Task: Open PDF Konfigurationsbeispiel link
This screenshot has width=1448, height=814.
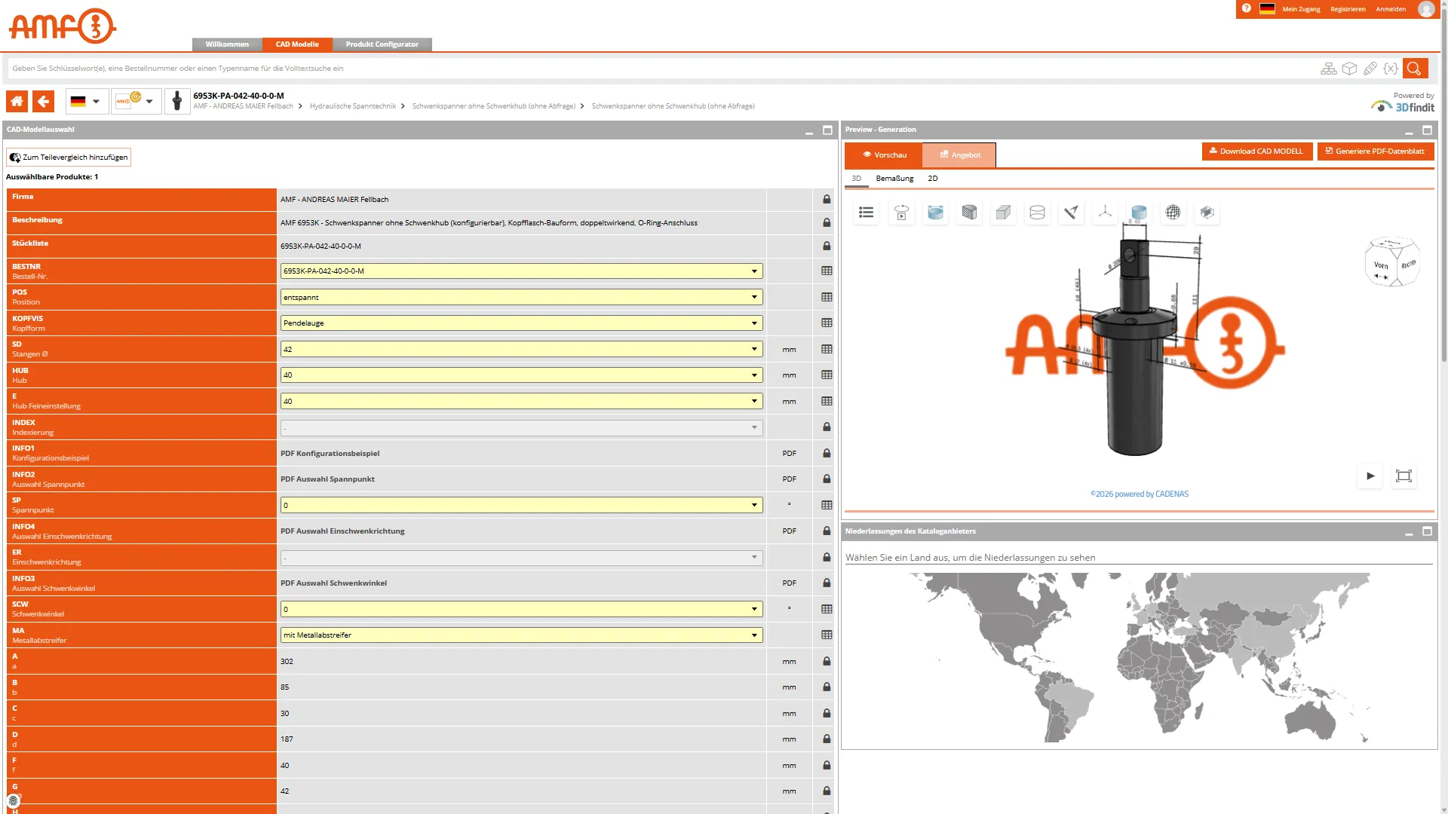Action: [330, 454]
